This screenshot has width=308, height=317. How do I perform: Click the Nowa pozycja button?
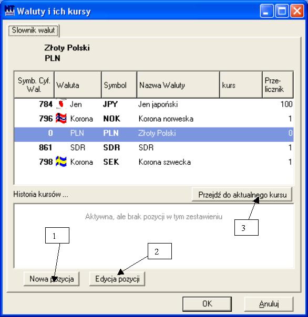(52, 279)
